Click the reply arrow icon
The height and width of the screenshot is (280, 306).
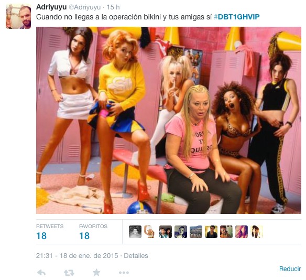pos(41,272)
